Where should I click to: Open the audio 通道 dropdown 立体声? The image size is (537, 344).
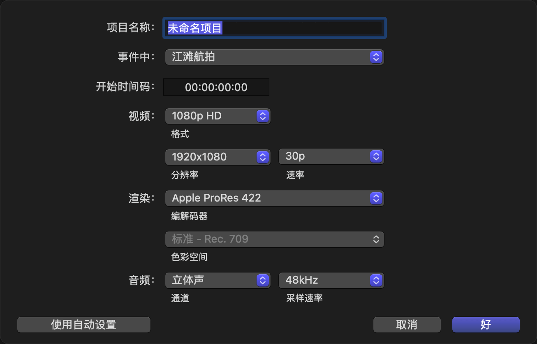(218, 280)
